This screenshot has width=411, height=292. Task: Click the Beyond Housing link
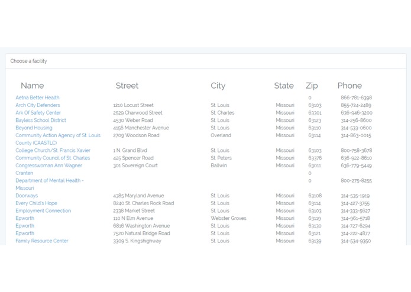34,128
